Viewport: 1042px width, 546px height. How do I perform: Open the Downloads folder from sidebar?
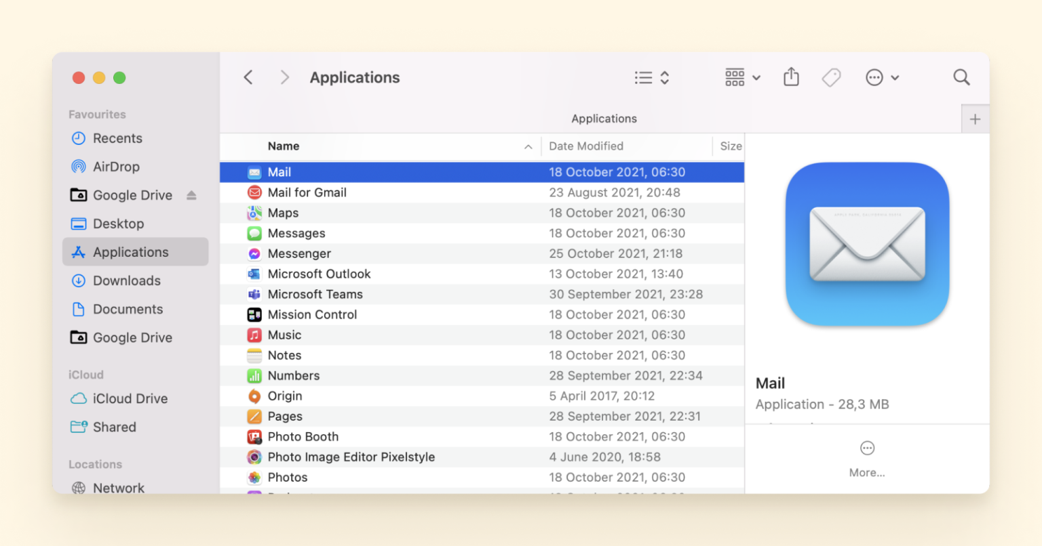tap(126, 280)
